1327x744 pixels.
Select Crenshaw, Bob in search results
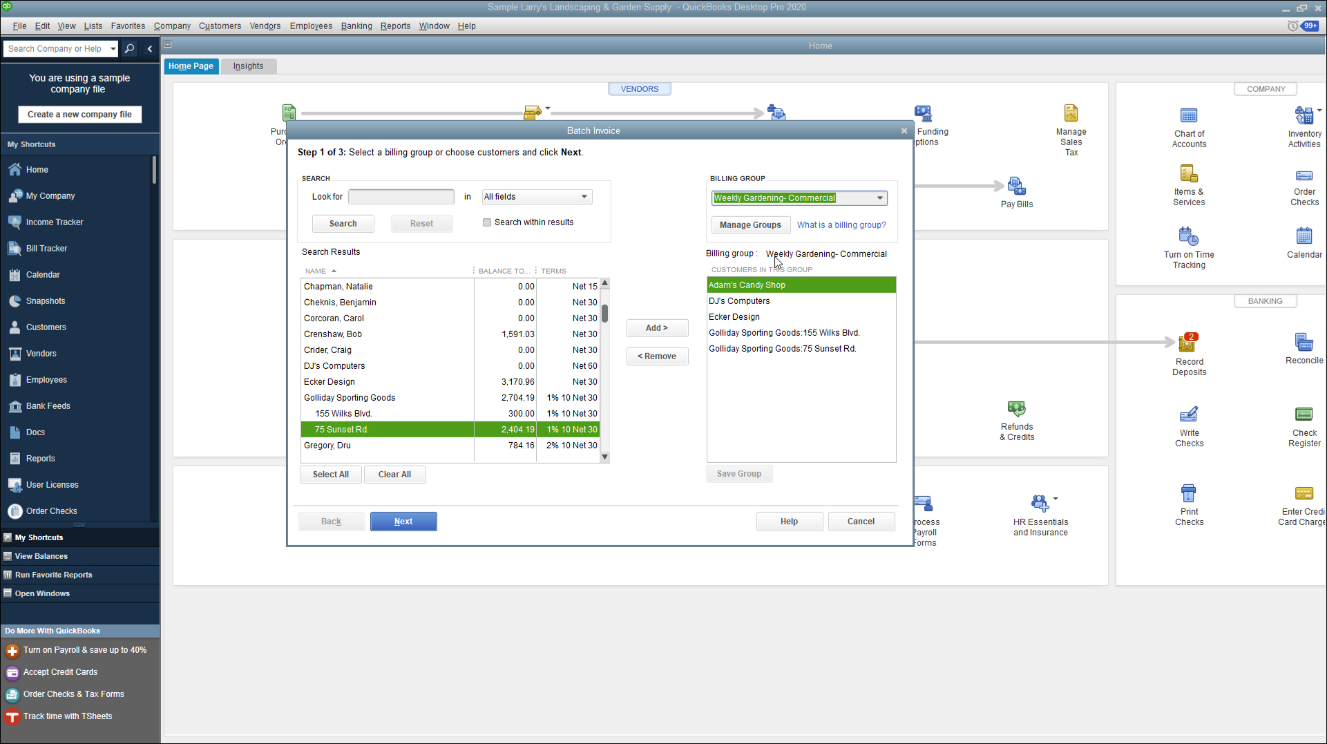tap(449, 334)
